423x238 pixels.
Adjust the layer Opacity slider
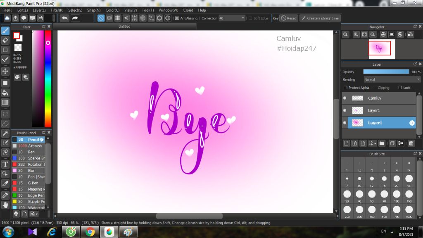pyautogui.click(x=386, y=72)
